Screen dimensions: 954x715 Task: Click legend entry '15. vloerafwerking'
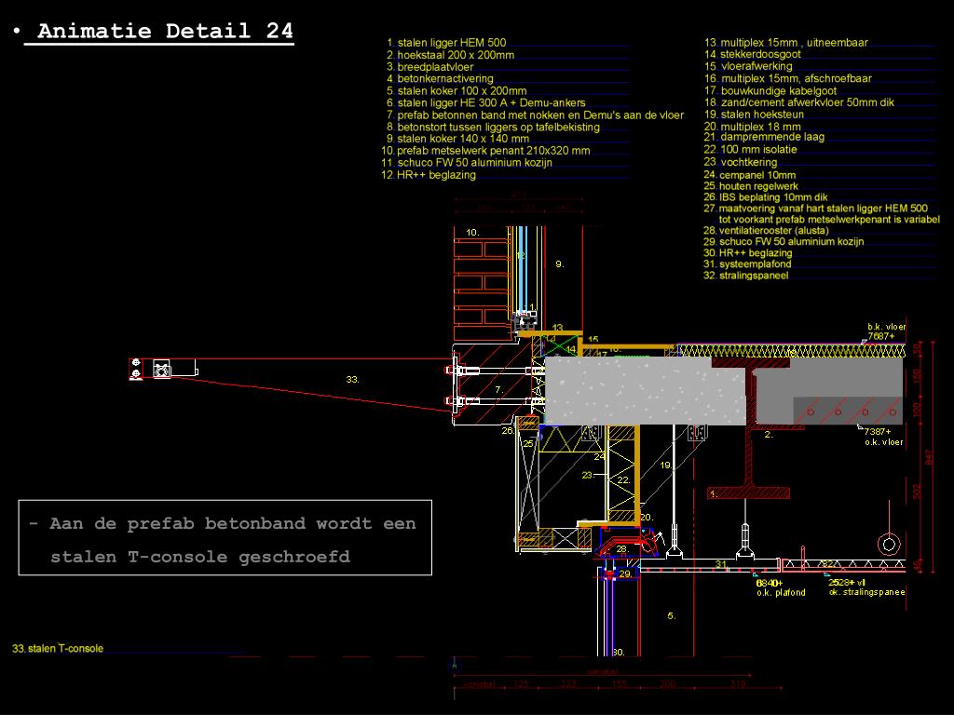point(748,66)
